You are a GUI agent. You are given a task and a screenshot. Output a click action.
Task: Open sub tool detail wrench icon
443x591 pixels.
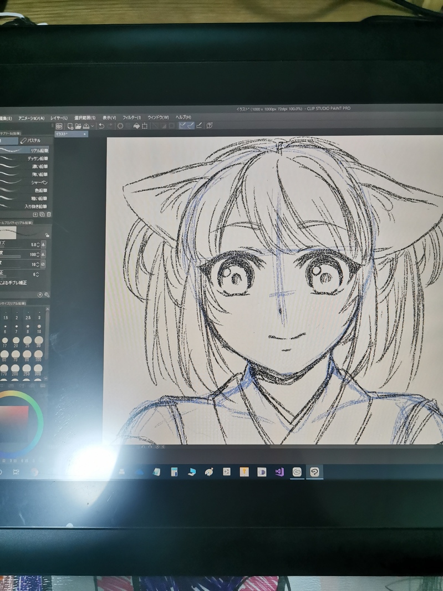tap(47, 295)
